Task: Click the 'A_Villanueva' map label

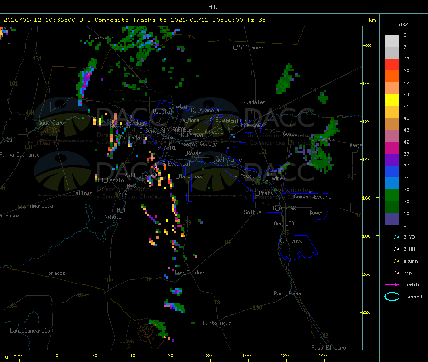Action: tap(248, 48)
